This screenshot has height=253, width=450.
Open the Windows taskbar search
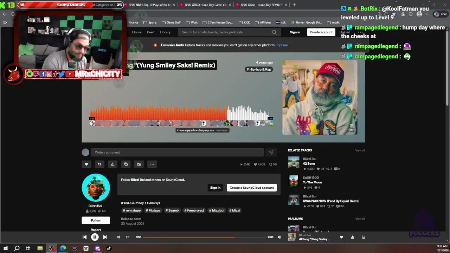pos(17,248)
